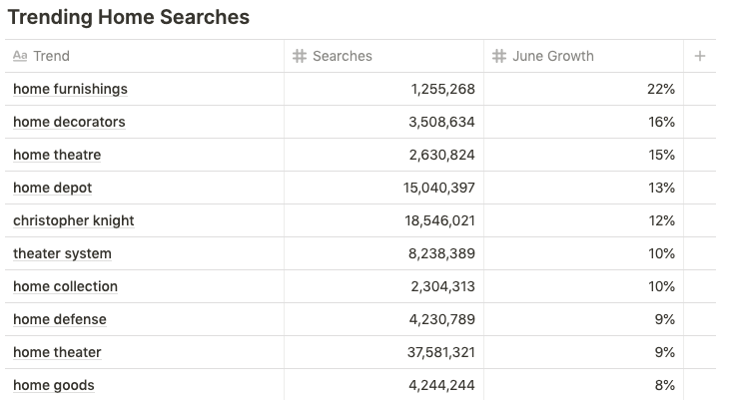Open the home depot entry
737x400 pixels.
(x=52, y=188)
